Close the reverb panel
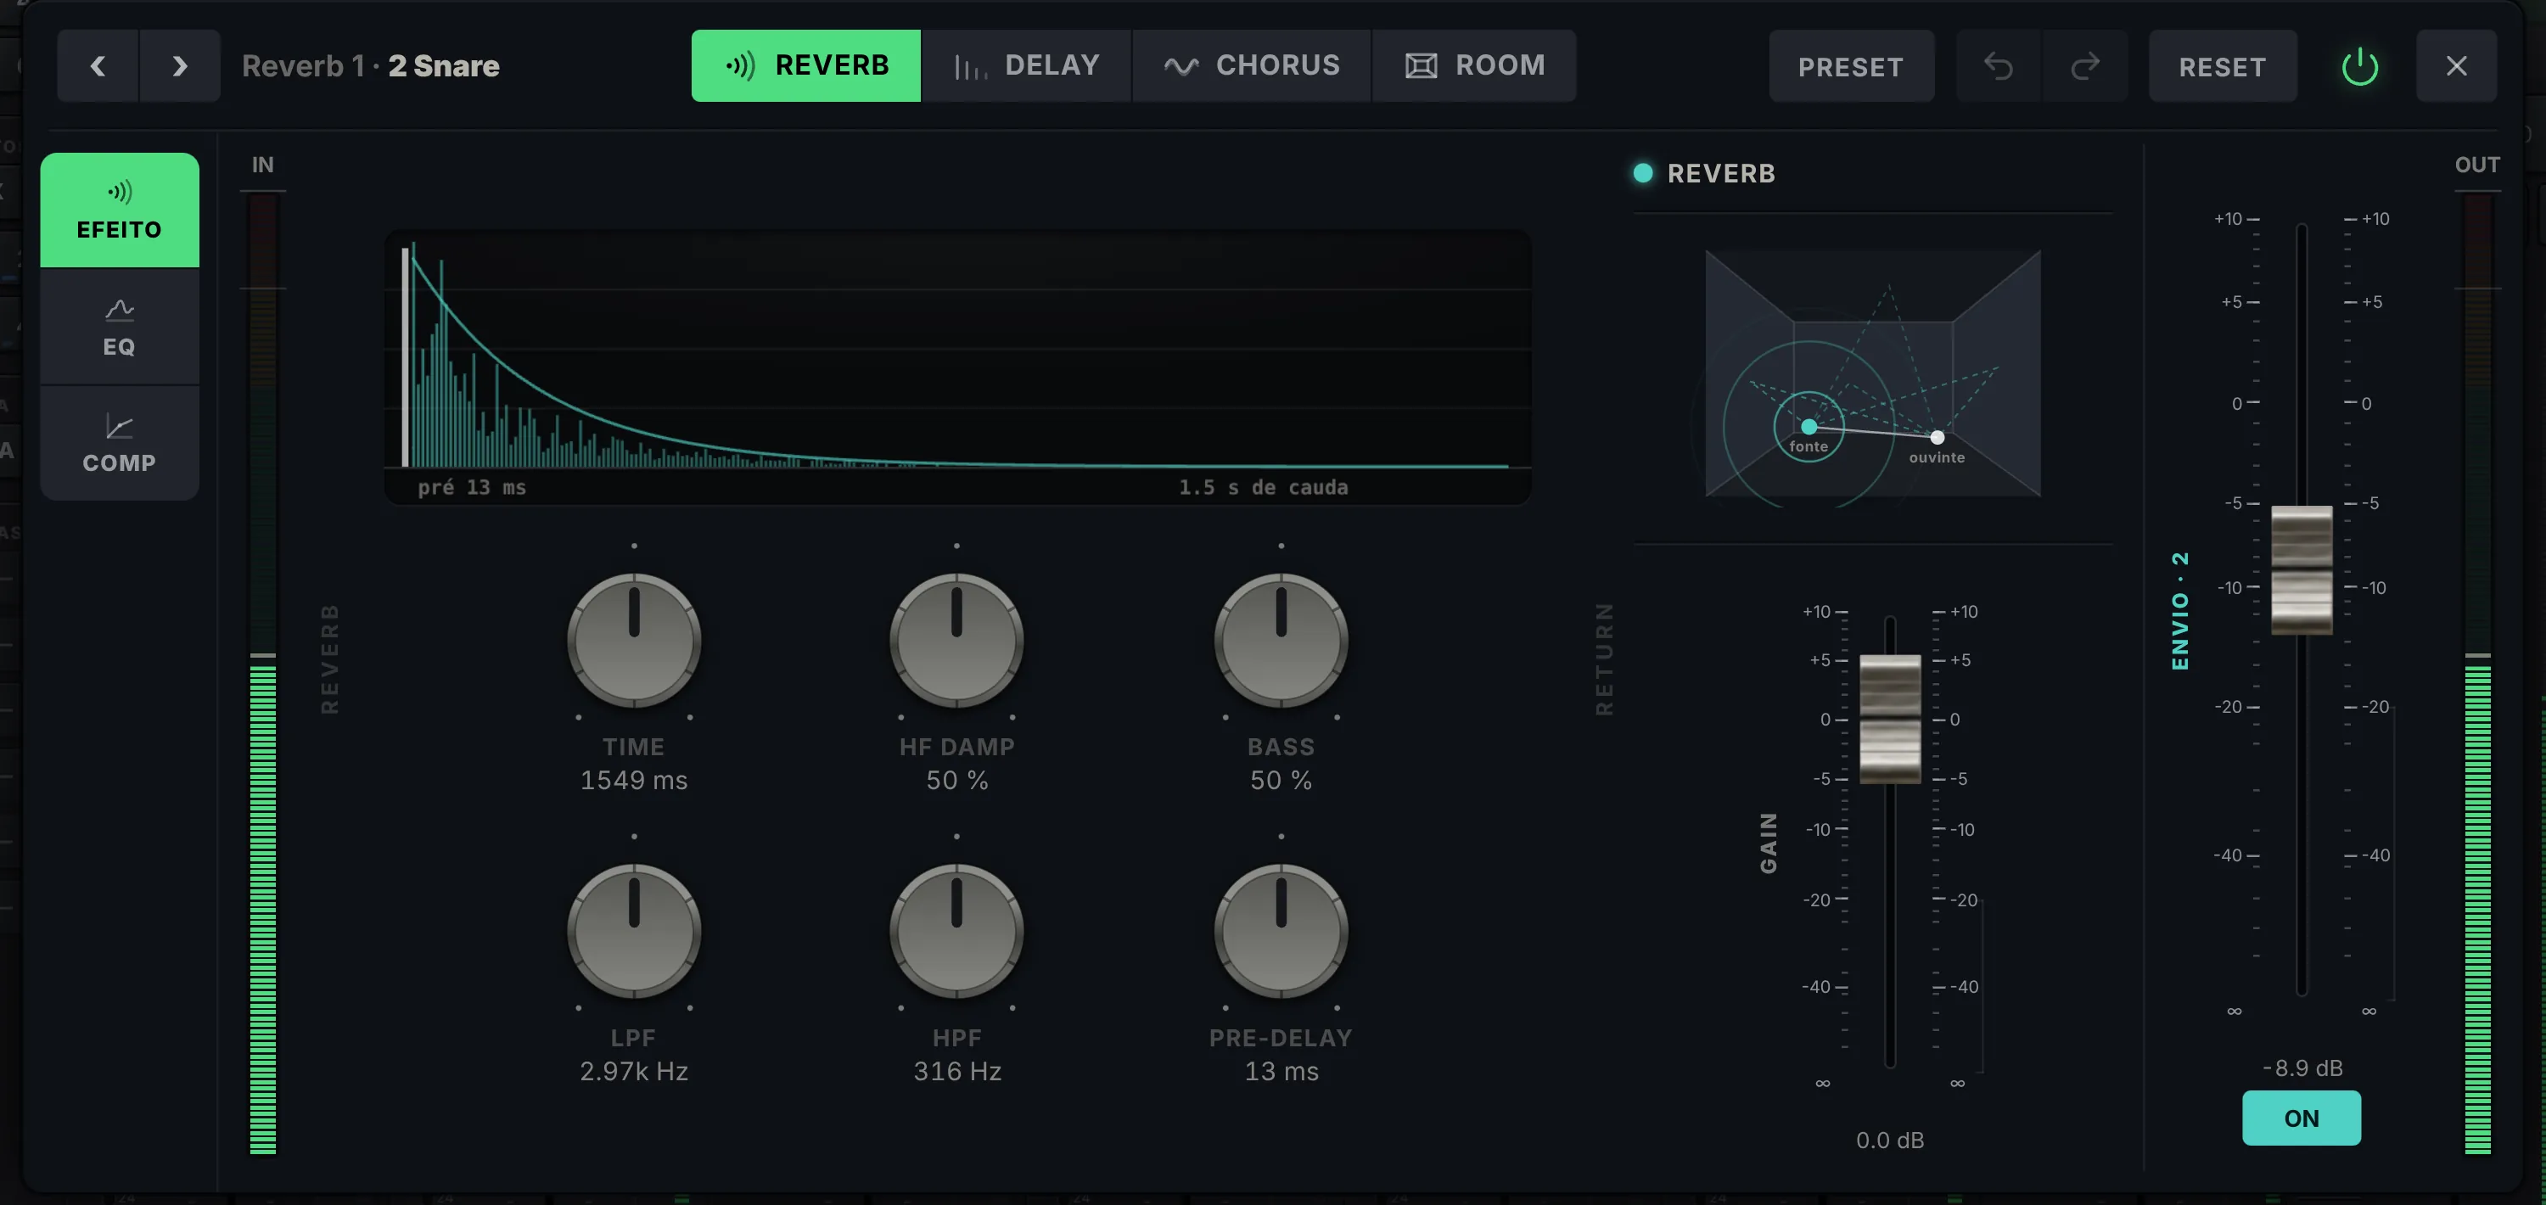The image size is (2546, 1205). (x=2456, y=66)
